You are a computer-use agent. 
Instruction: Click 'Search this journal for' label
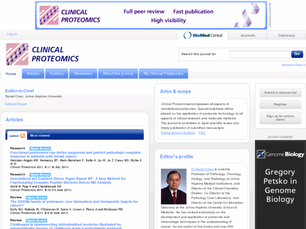199,54
